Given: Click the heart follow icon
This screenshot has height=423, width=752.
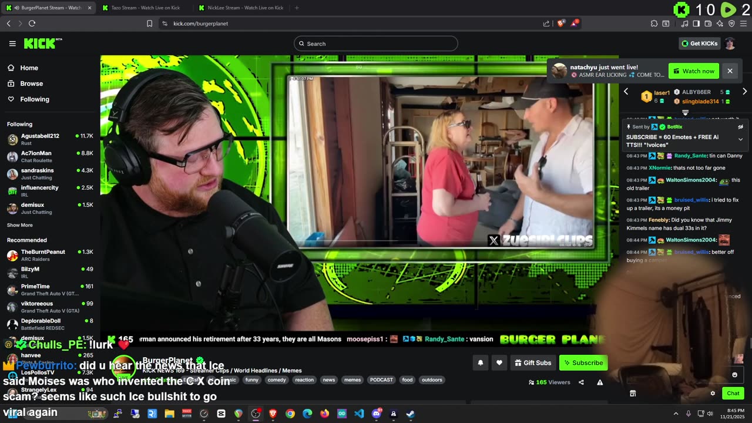Looking at the screenshot, I should point(499,362).
